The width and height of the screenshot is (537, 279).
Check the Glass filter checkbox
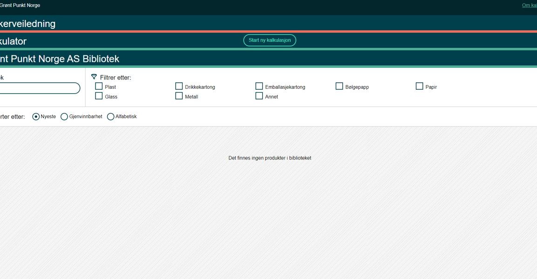99,96
